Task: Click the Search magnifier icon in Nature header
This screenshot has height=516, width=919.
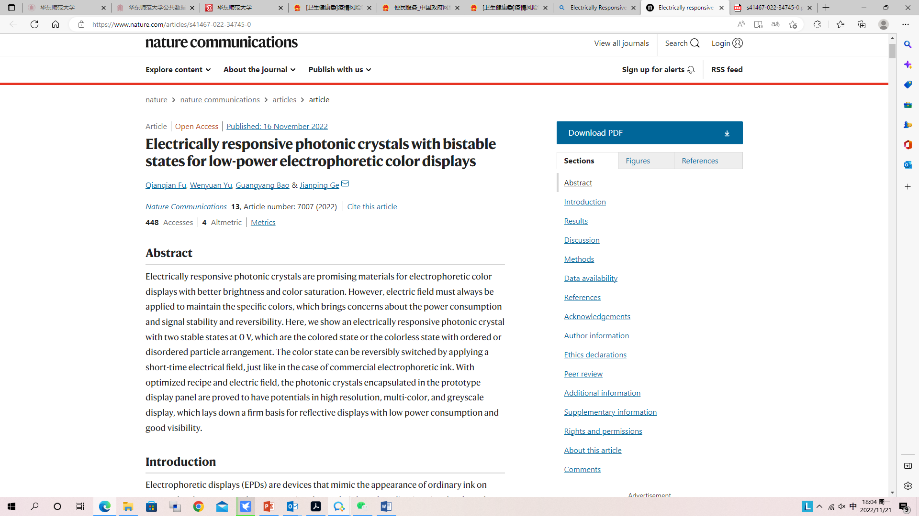Action: [x=695, y=43]
